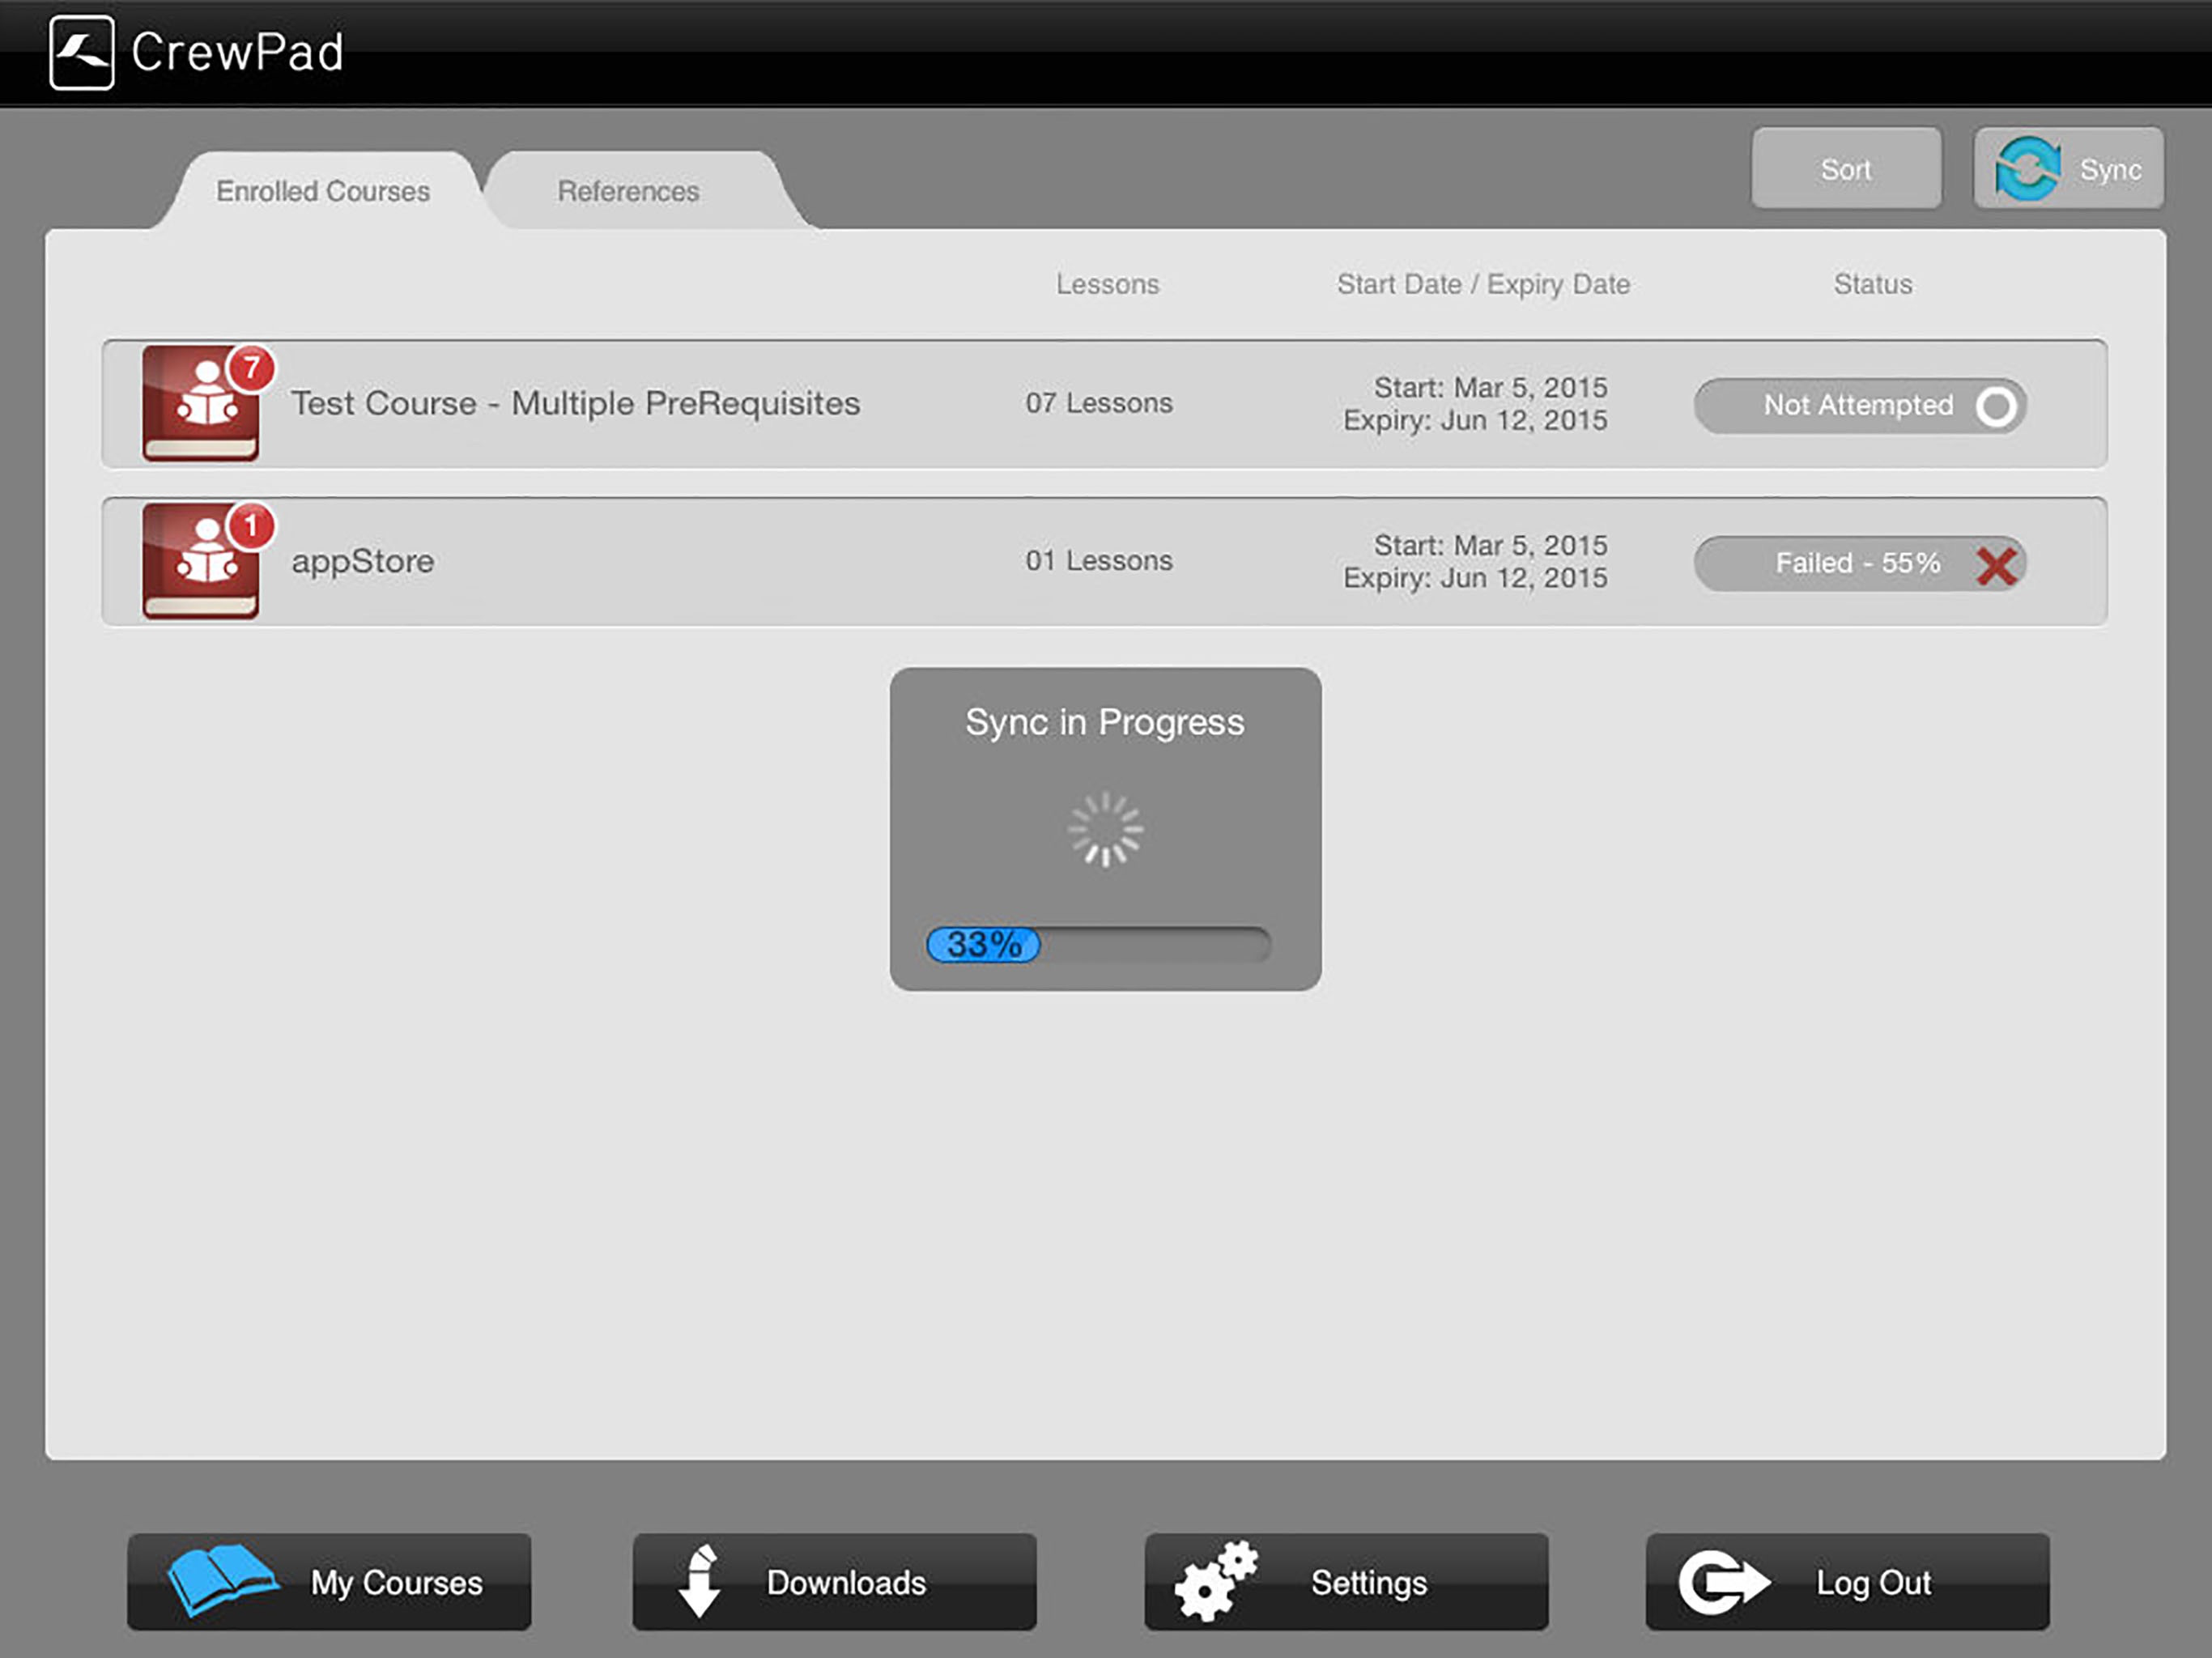Click the blue Sync arrows icon

point(2027,168)
